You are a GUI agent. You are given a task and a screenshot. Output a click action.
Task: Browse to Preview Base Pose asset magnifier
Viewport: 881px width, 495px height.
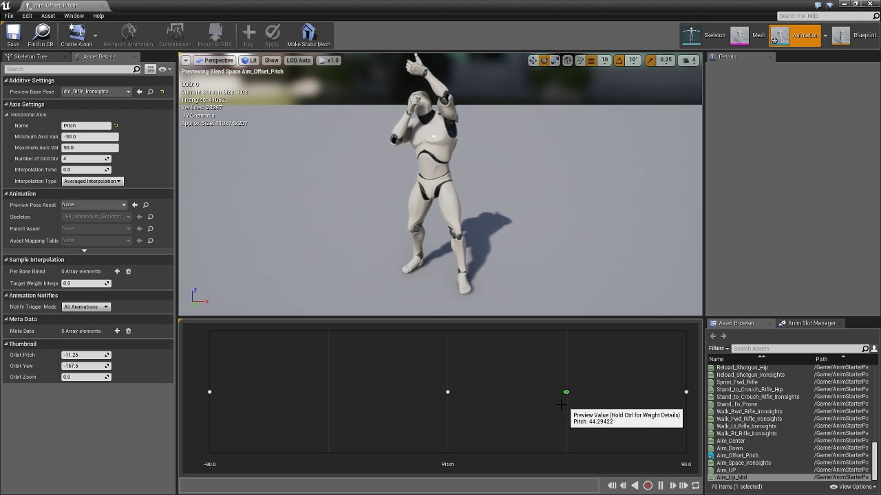151,91
